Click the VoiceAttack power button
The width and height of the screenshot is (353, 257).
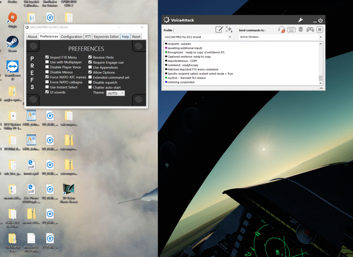point(321,21)
